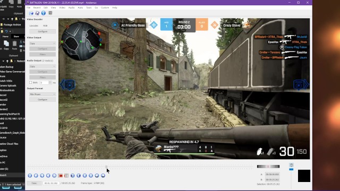Click the Selection duration text
This screenshot has height=191, width=340.
coord(268,184)
